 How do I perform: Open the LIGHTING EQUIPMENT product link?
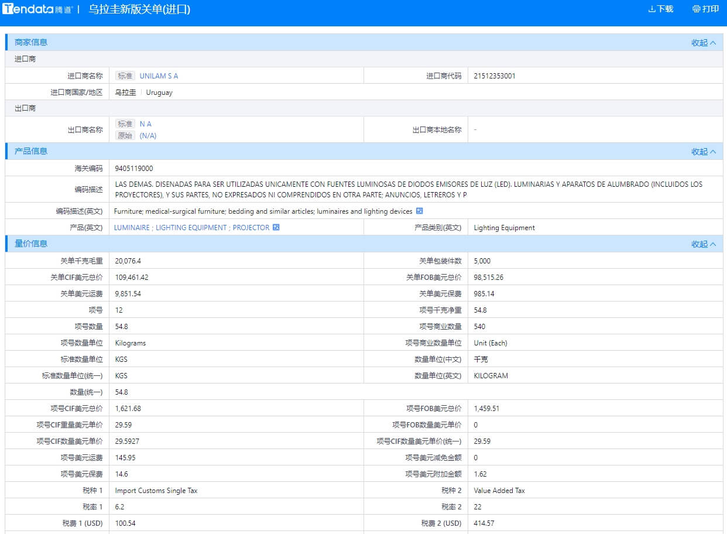coord(191,228)
